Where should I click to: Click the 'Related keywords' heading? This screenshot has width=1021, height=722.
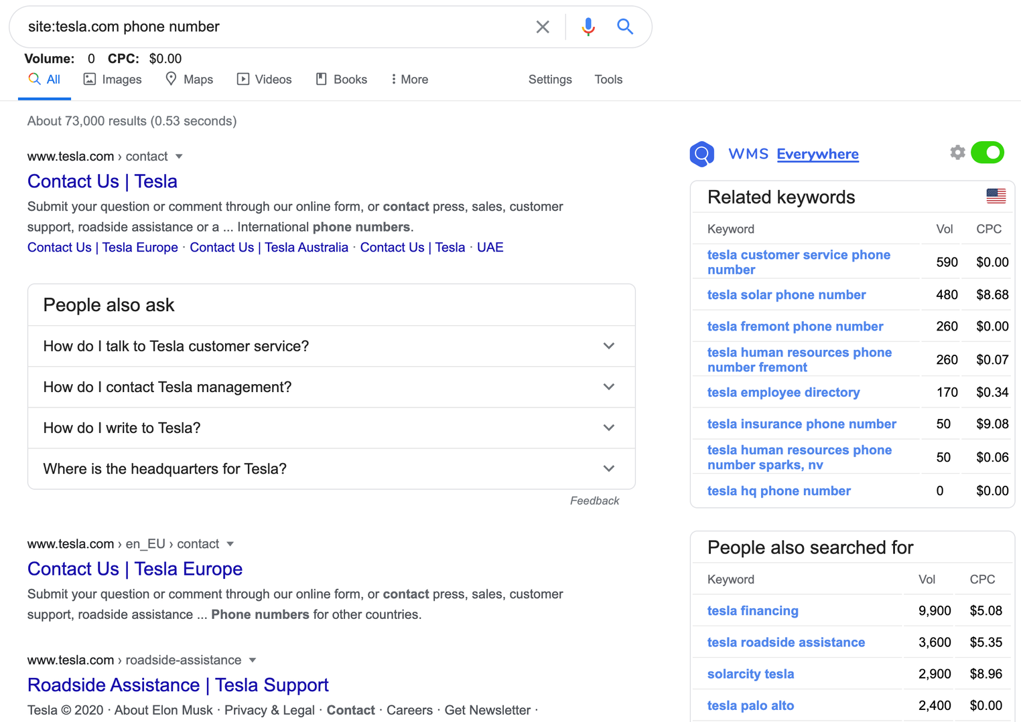(x=781, y=197)
